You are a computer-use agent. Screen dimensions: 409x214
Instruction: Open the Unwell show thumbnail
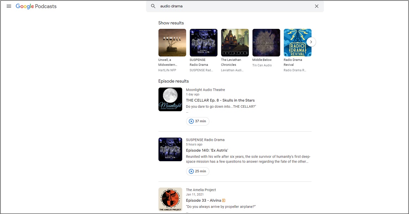point(172,43)
